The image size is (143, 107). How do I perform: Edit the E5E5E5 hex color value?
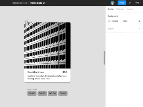pos(115,21)
